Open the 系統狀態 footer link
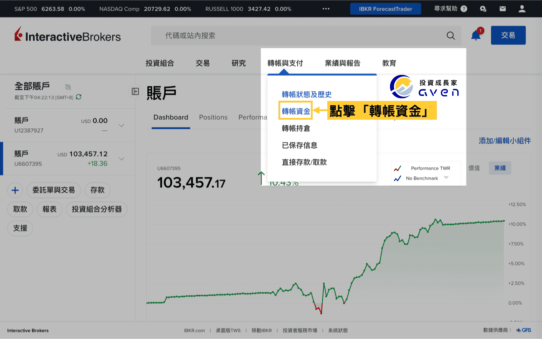 (338, 330)
